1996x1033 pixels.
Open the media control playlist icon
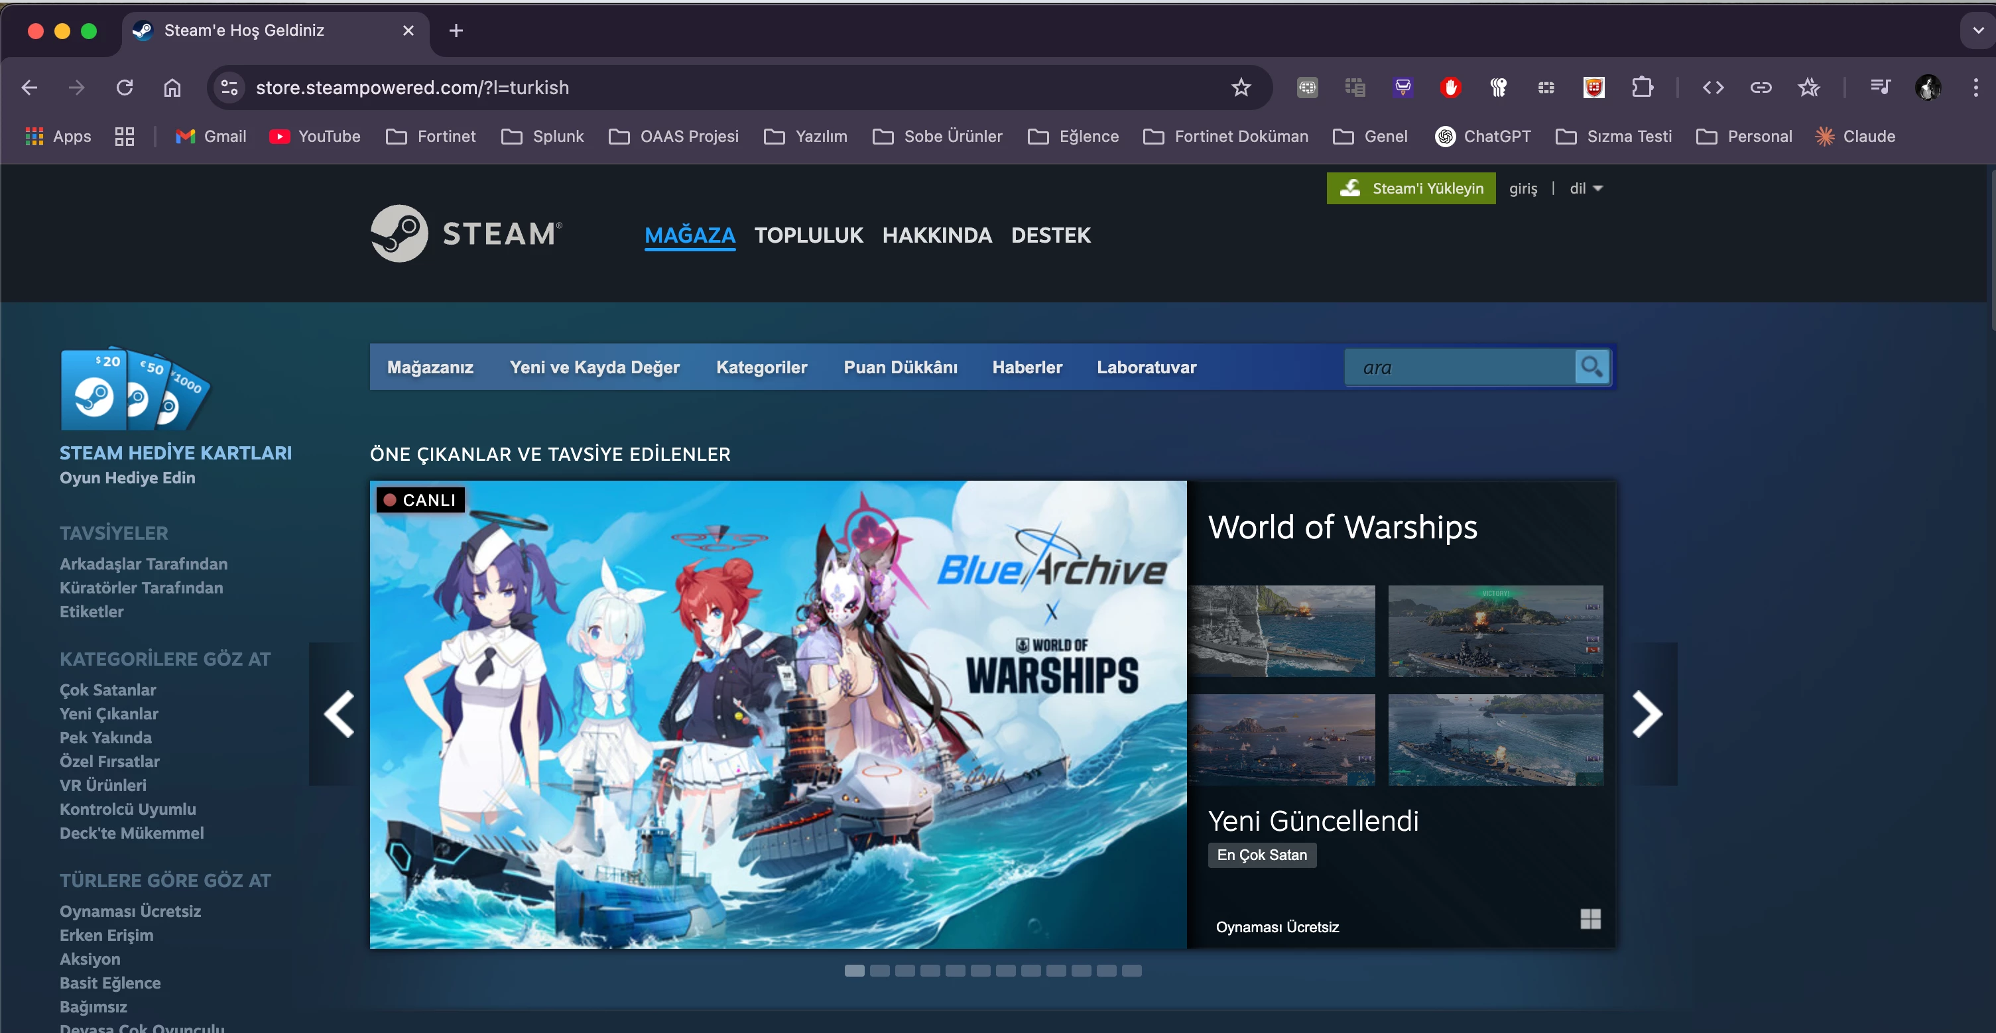(x=1881, y=87)
